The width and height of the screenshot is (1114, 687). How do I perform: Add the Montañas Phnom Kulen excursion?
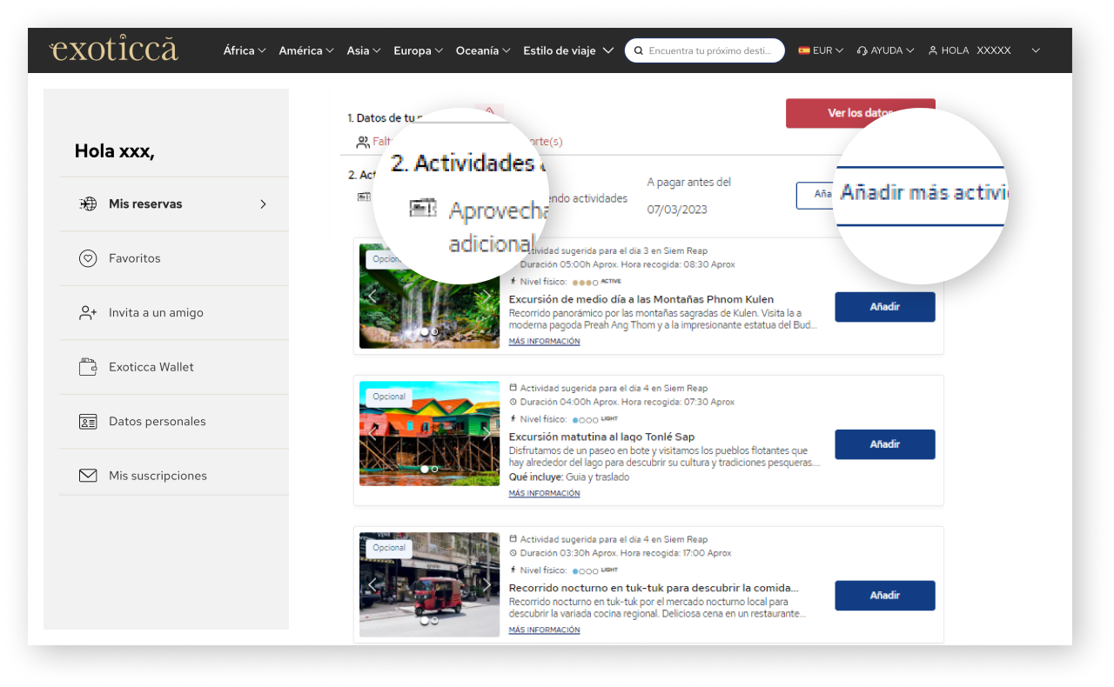click(x=885, y=307)
